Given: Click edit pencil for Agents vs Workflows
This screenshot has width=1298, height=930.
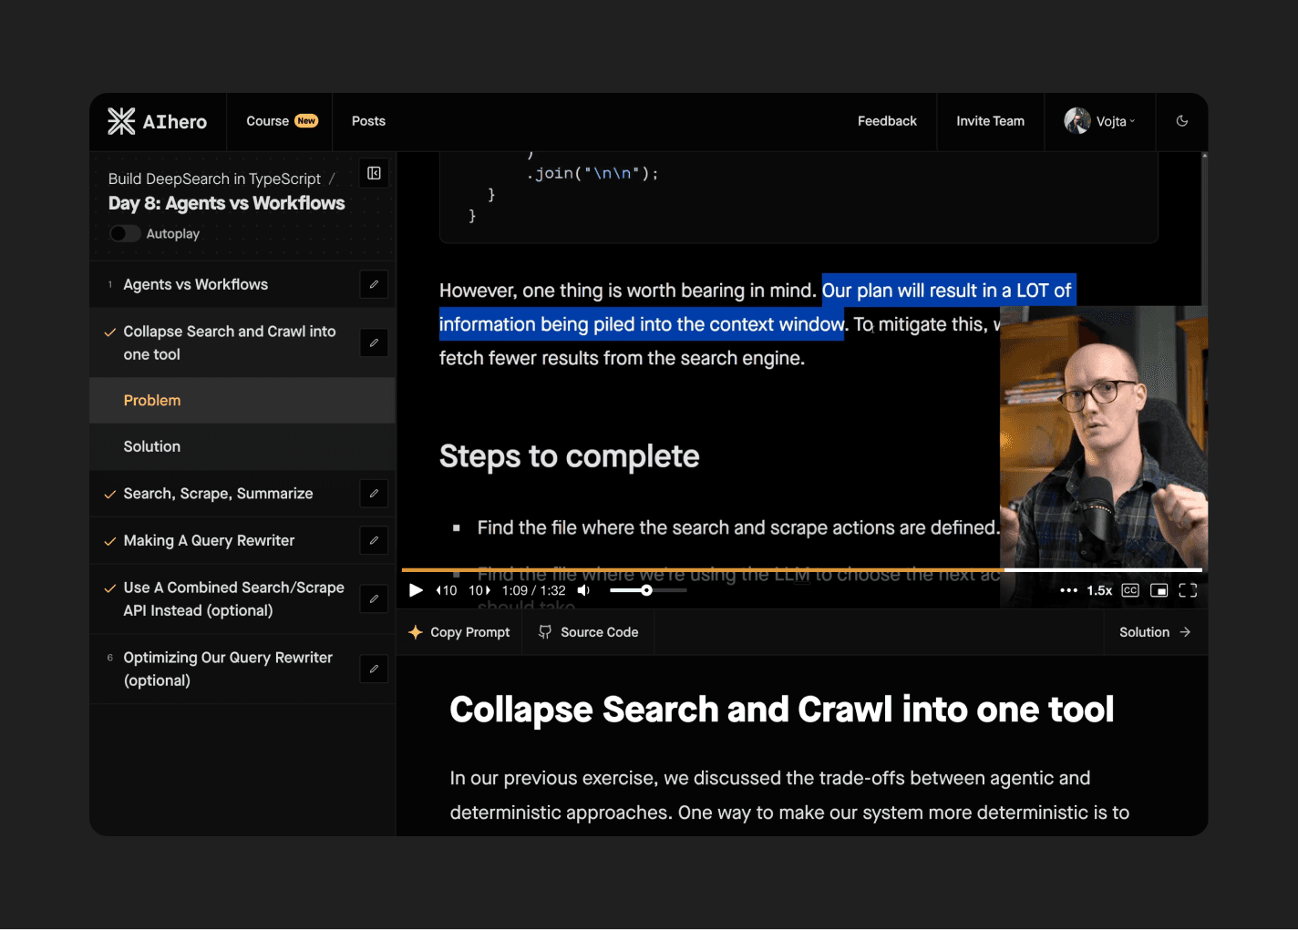Looking at the screenshot, I should pyautogui.click(x=374, y=284).
